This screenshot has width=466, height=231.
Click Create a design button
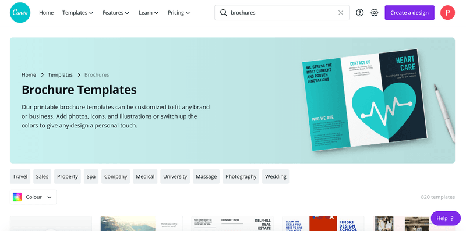(409, 12)
